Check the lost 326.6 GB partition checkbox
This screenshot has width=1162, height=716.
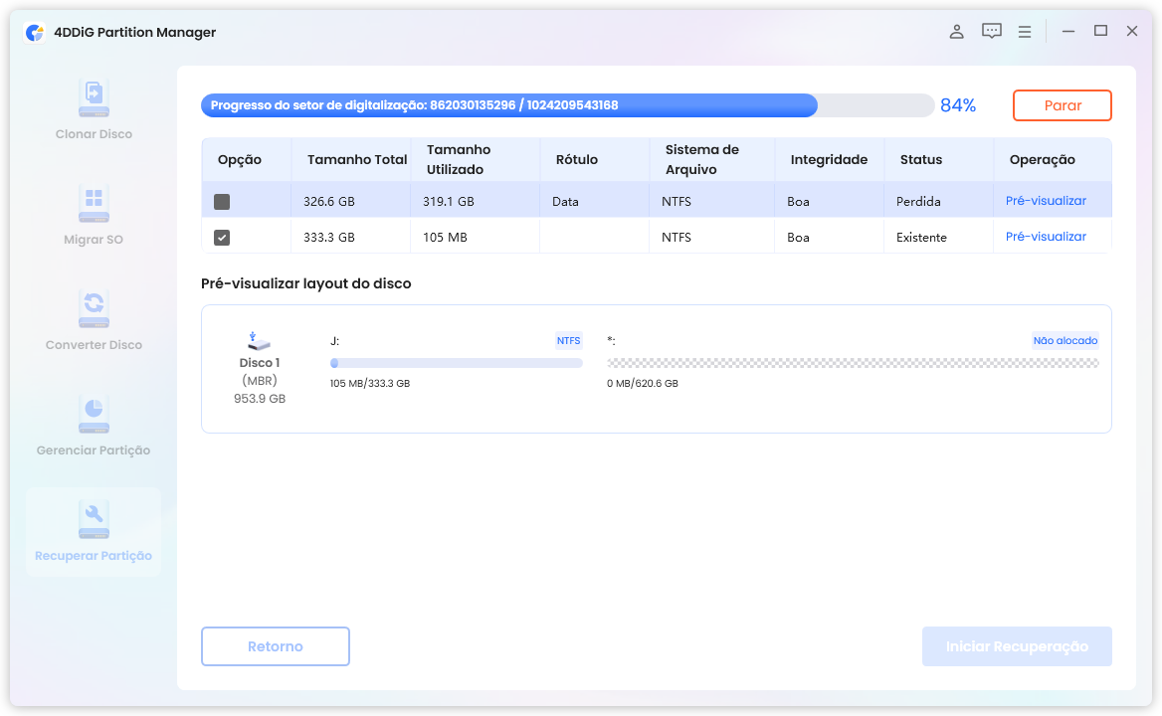222,202
